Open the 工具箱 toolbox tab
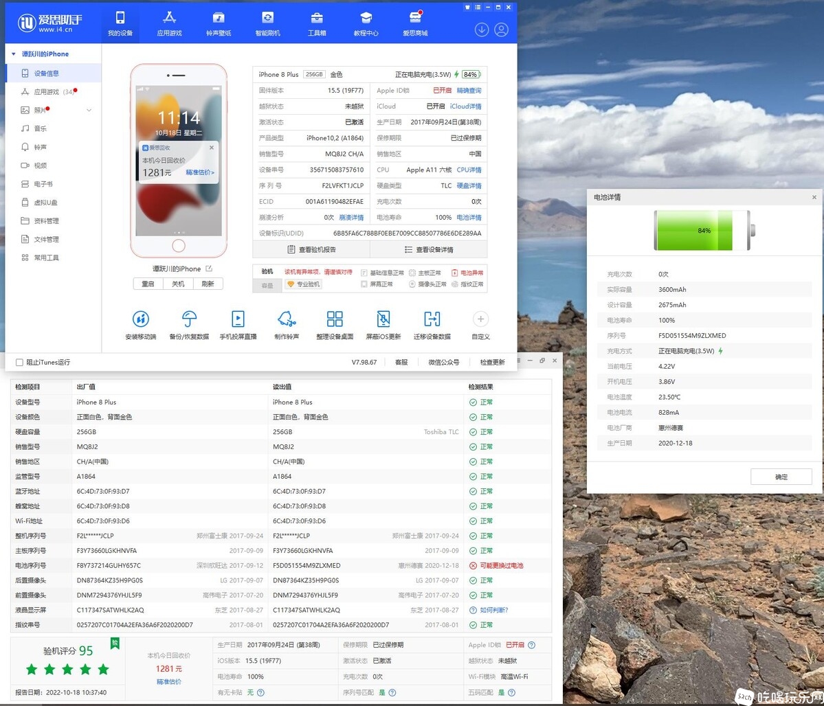The height and width of the screenshot is (706, 824). [317, 23]
